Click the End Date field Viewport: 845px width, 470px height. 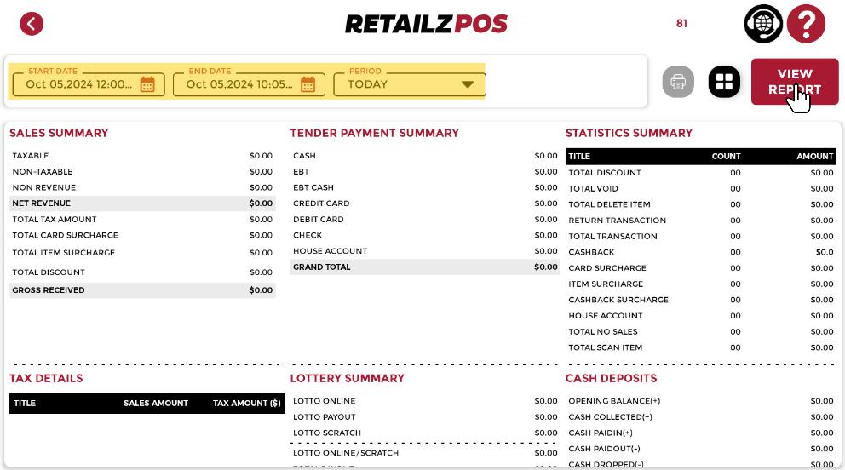click(249, 84)
